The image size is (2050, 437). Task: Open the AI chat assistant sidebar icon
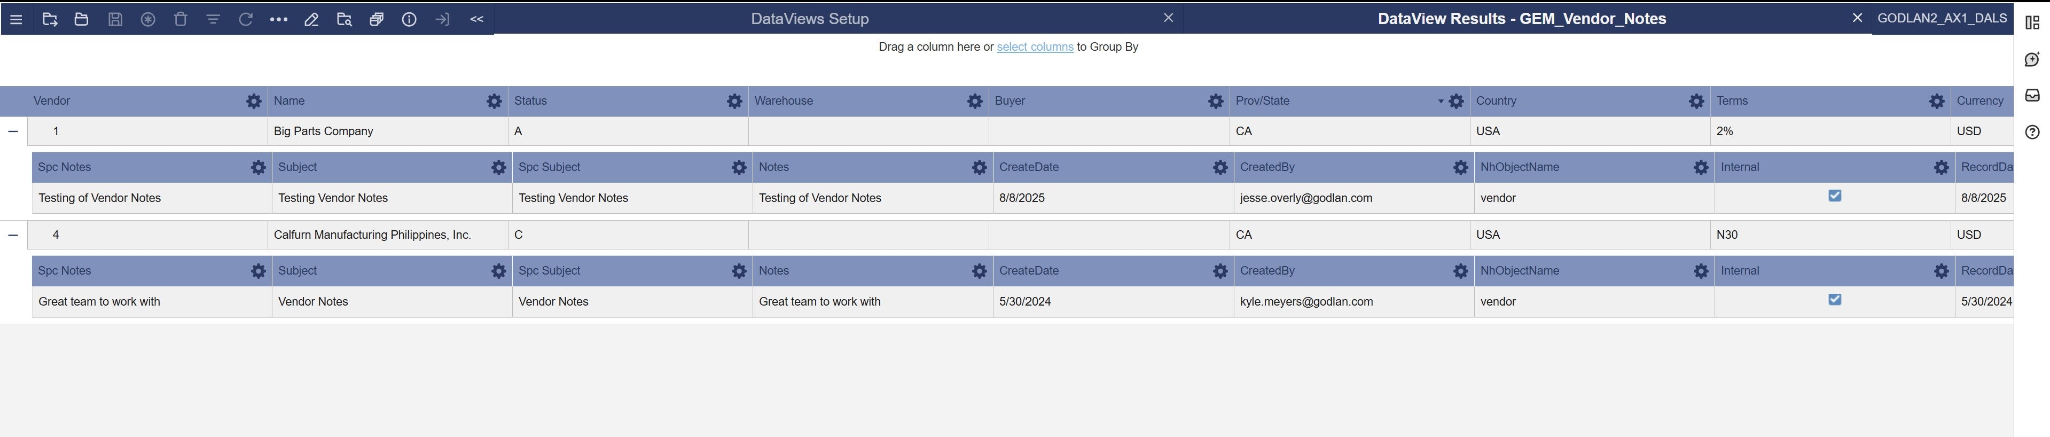click(2032, 60)
